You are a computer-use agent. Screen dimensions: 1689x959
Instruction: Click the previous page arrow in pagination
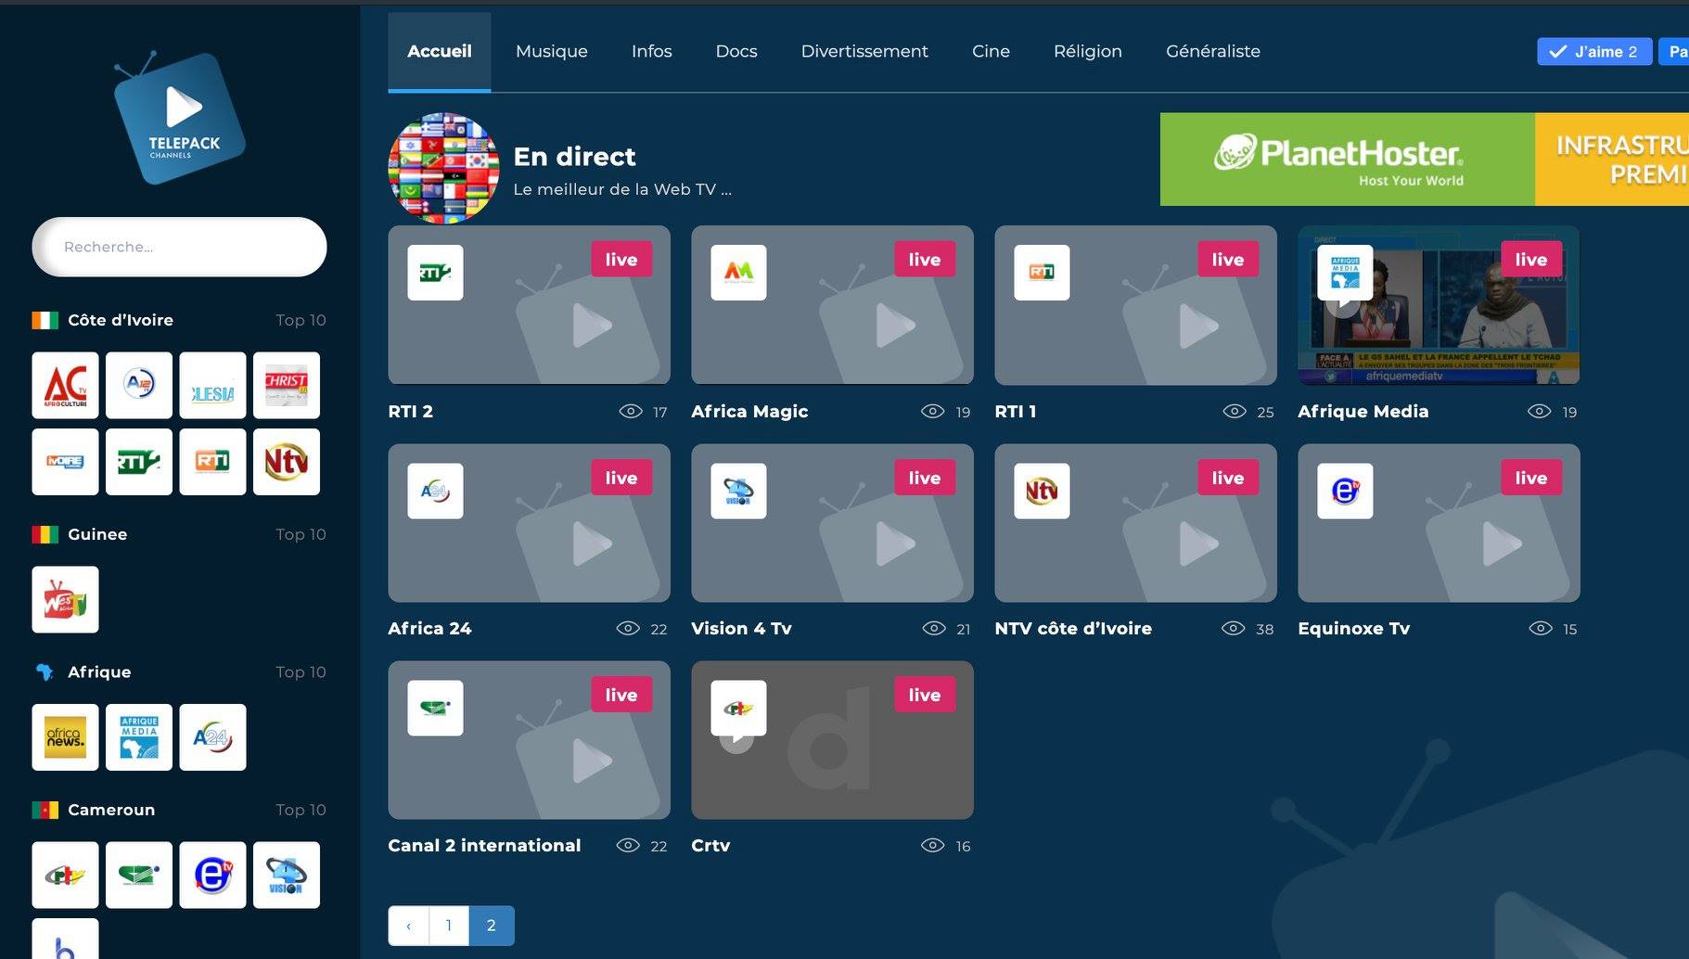(408, 926)
